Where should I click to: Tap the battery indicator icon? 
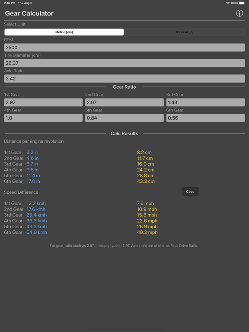pyautogui.click(x=242, y=3)
